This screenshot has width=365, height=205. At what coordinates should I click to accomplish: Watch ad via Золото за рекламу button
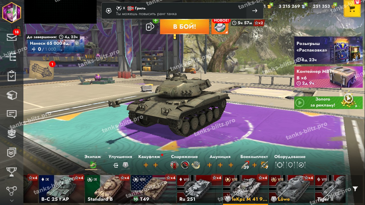coord(328,102)
